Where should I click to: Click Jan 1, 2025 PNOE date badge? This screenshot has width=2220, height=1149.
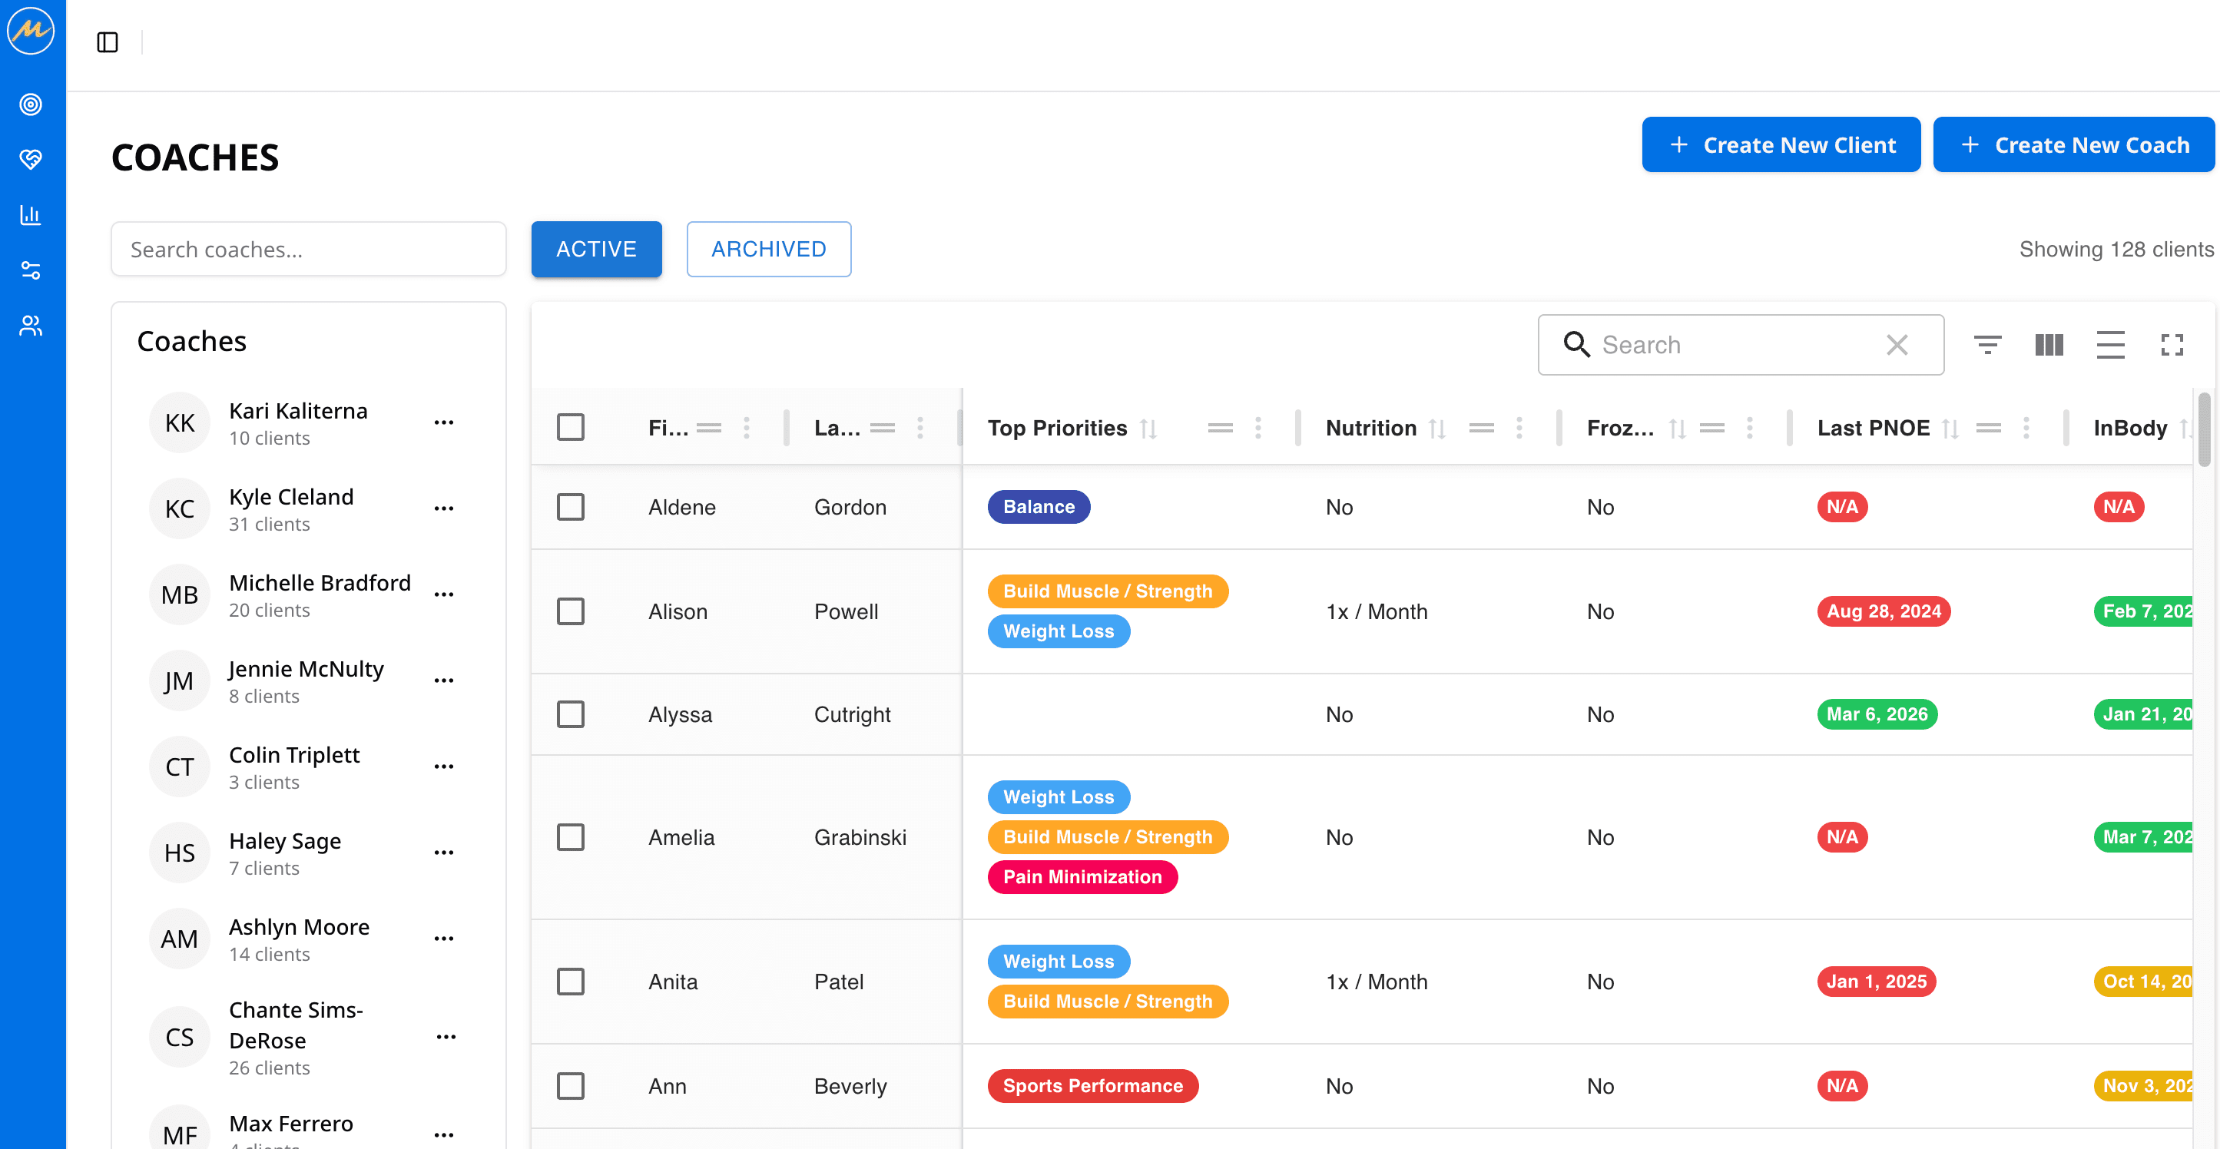coord(1876,982)
